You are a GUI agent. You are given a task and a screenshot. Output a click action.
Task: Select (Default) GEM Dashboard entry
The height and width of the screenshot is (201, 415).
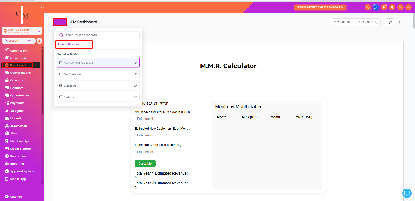98,63
